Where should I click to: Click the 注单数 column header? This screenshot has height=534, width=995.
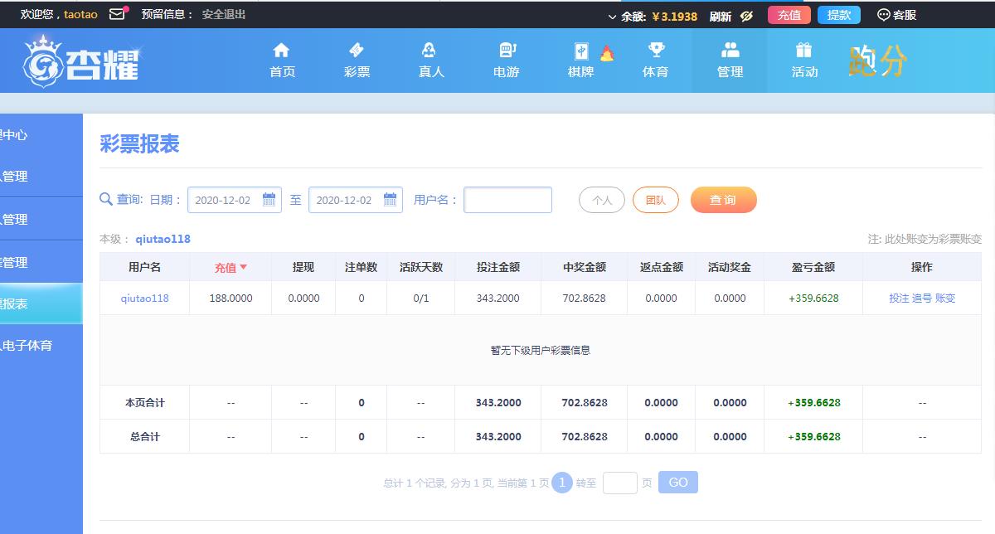[361, 267]
